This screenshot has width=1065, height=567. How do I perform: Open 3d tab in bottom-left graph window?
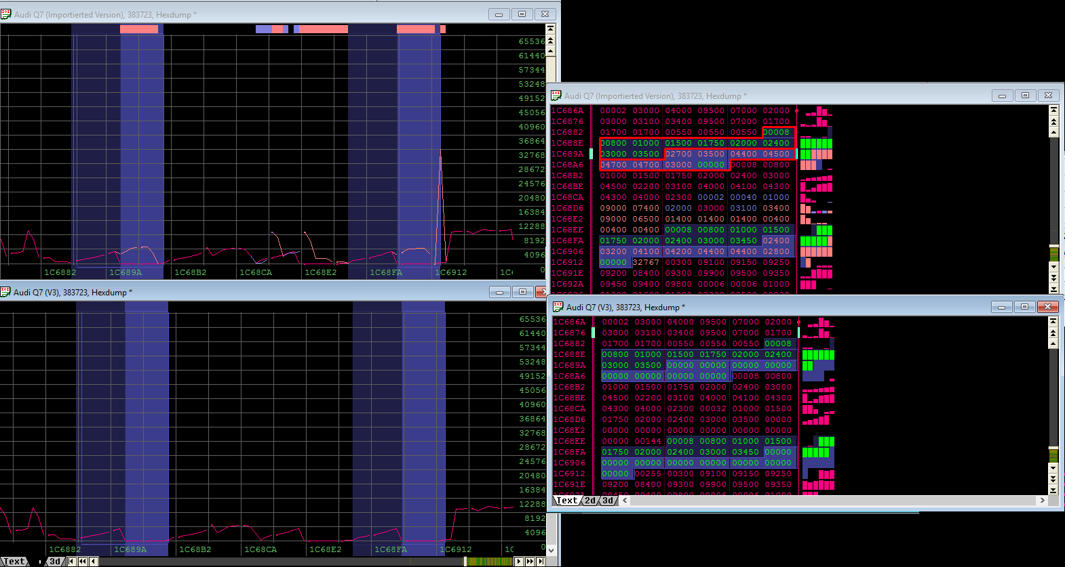[x=55, y=561]
